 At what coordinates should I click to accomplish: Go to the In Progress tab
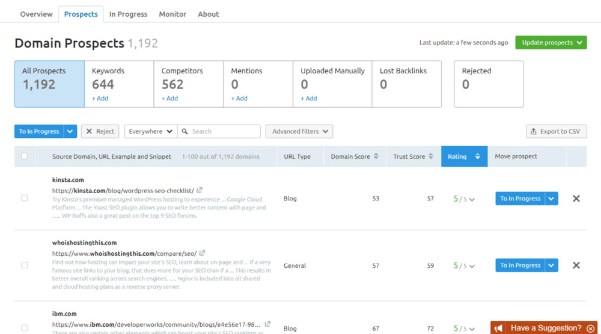click(x=128, y=14)
